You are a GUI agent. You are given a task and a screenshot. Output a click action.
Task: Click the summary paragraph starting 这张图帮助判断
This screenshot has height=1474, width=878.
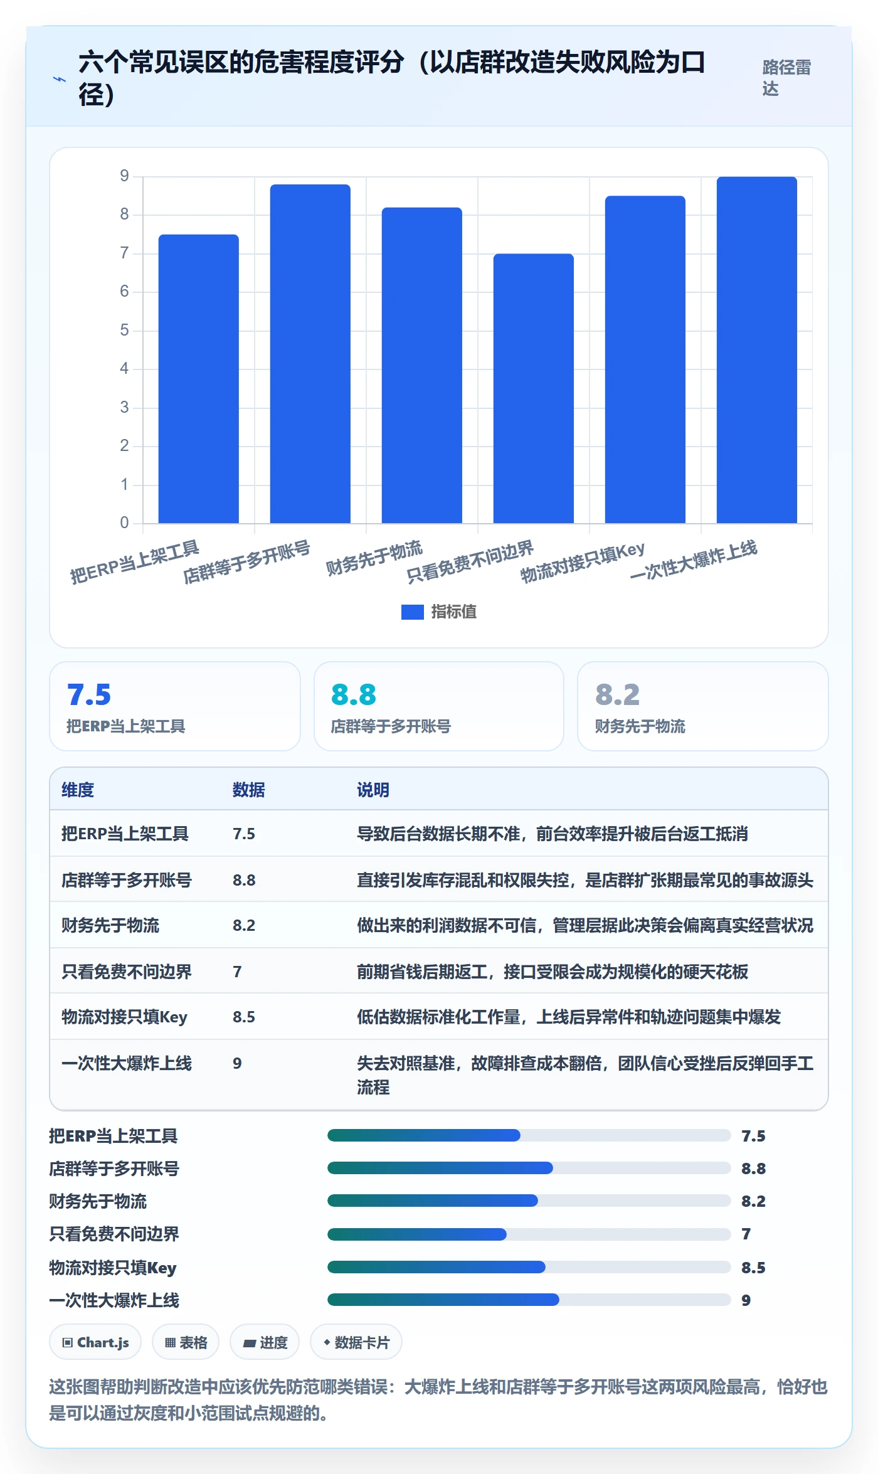click(x=438, y=1399)
